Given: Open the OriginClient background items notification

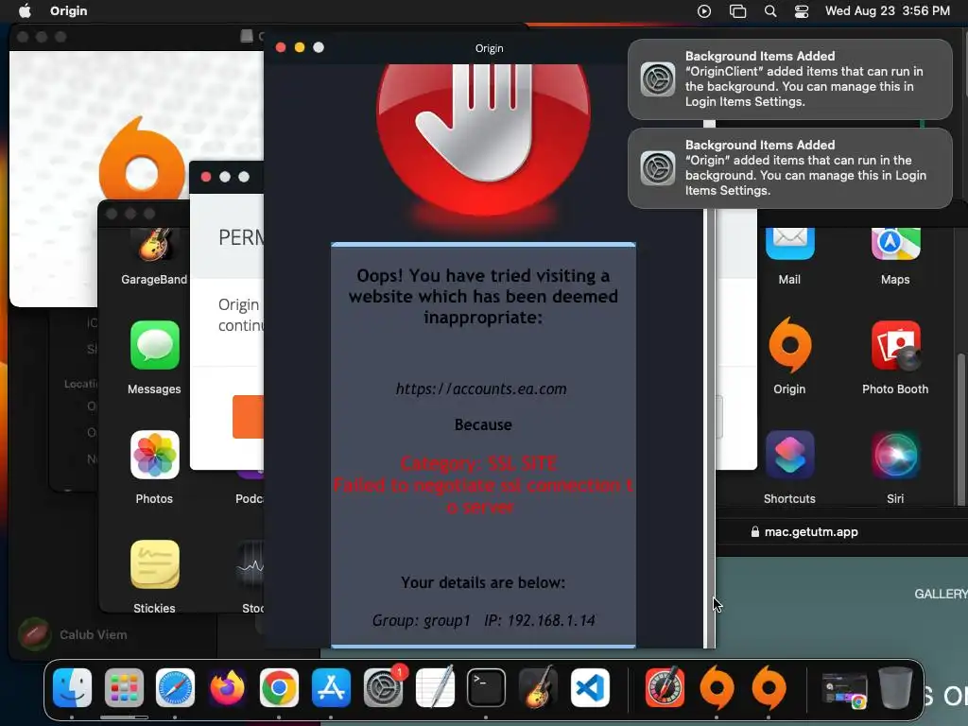Looking at the screenshot, I should [x=789, y=79].
